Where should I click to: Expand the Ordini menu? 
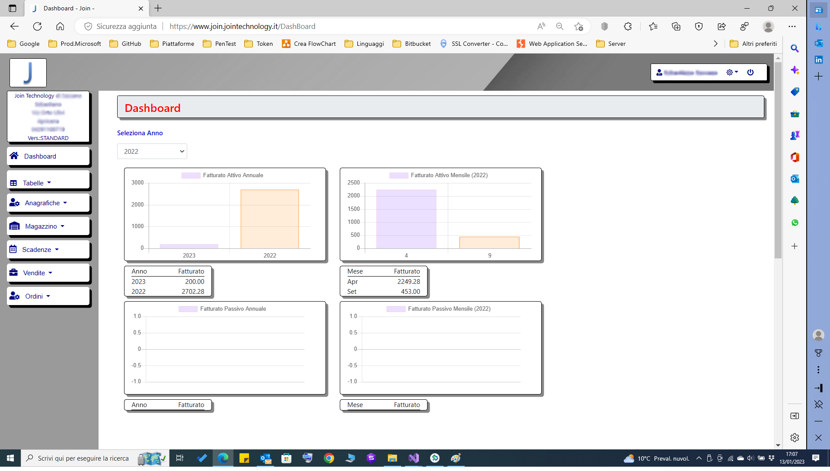(x=48, y=296)
